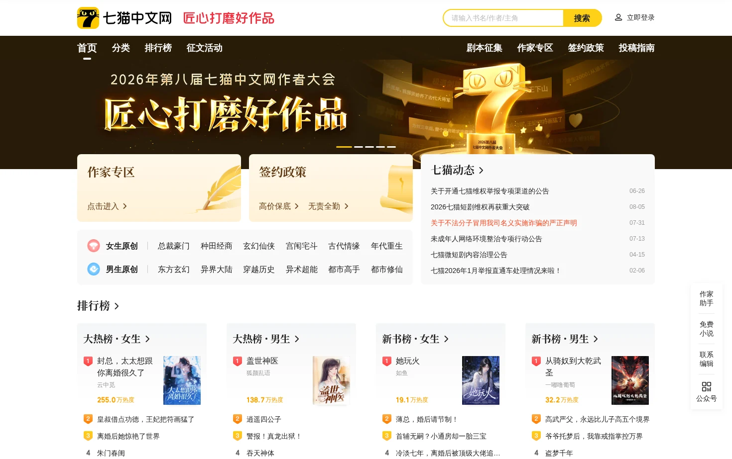
Task: Click 点击进入 arrow in 作家专区 card
Action: pos(124,206)
